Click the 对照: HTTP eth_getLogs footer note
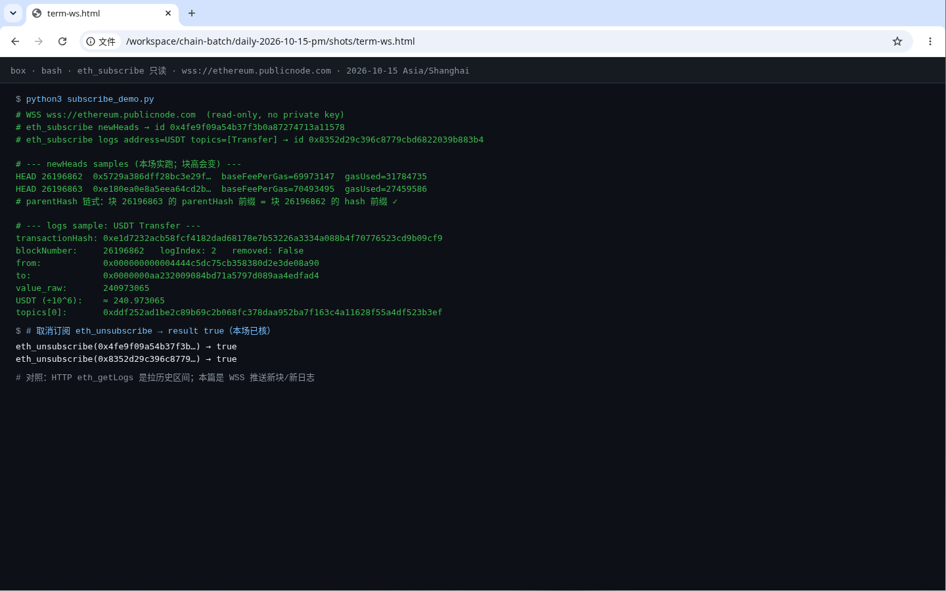The height and width of the screenshot is (591, 946). pos(165,378)
